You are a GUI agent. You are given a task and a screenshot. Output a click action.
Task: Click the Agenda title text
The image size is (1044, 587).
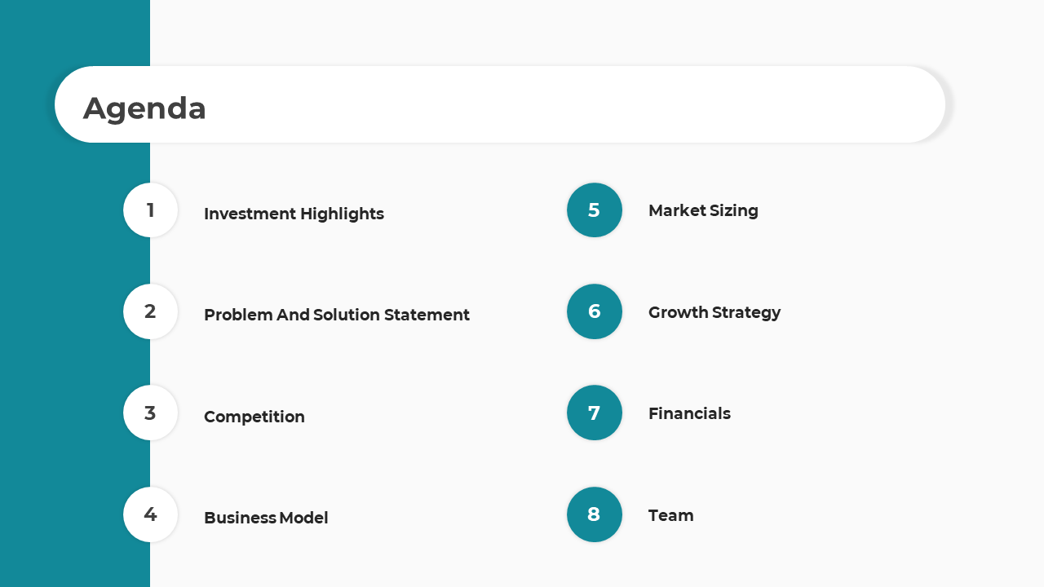coord(144,108)
